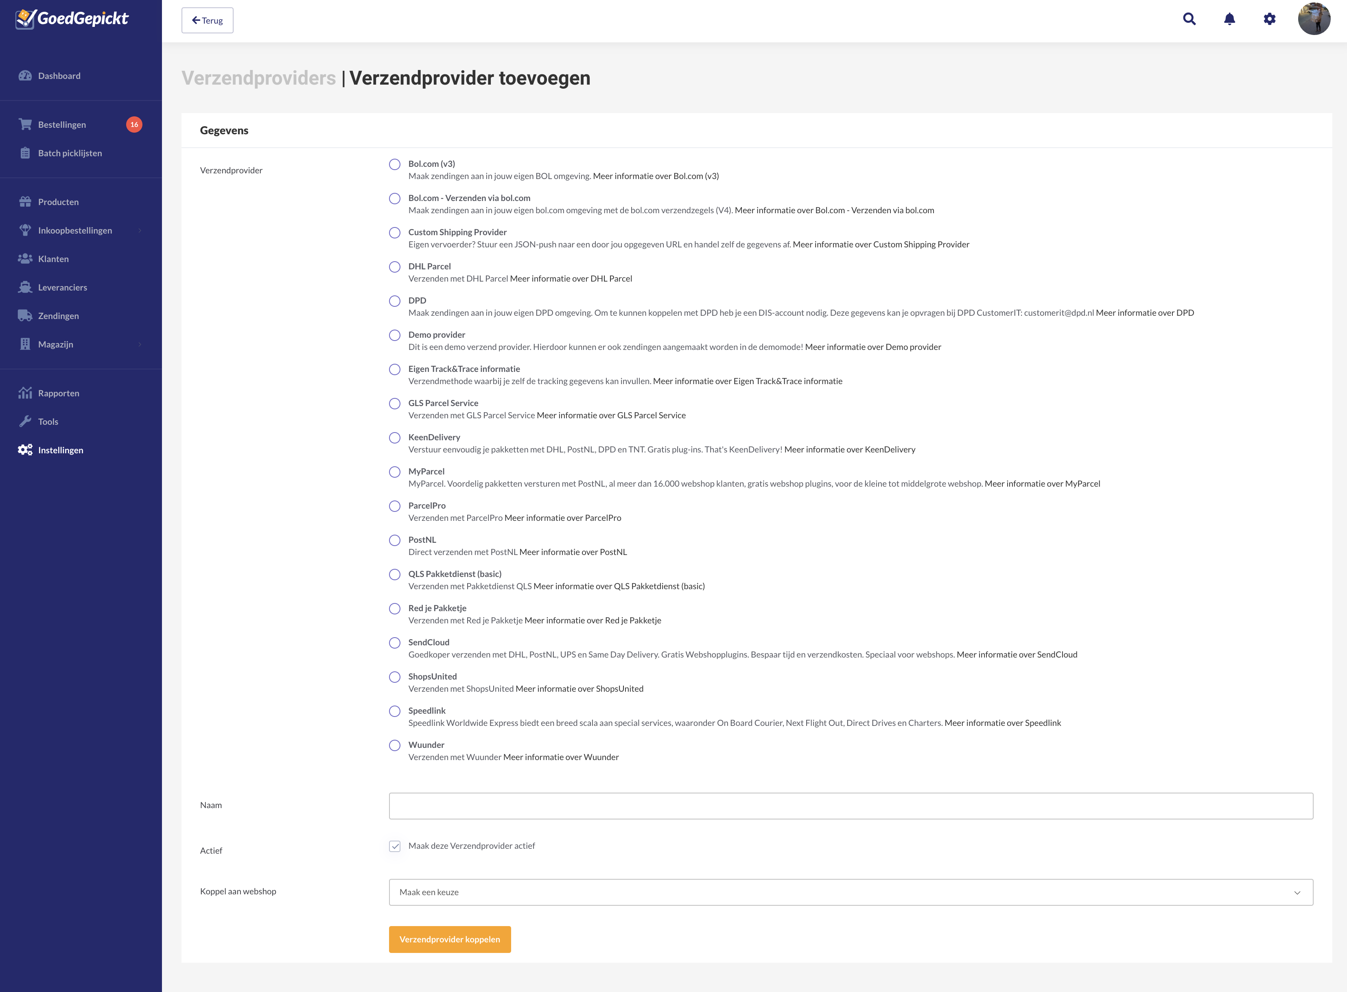1347x992 pixels.
Task: Open Meer informatie over MyParcel link
Action: 1043,483
